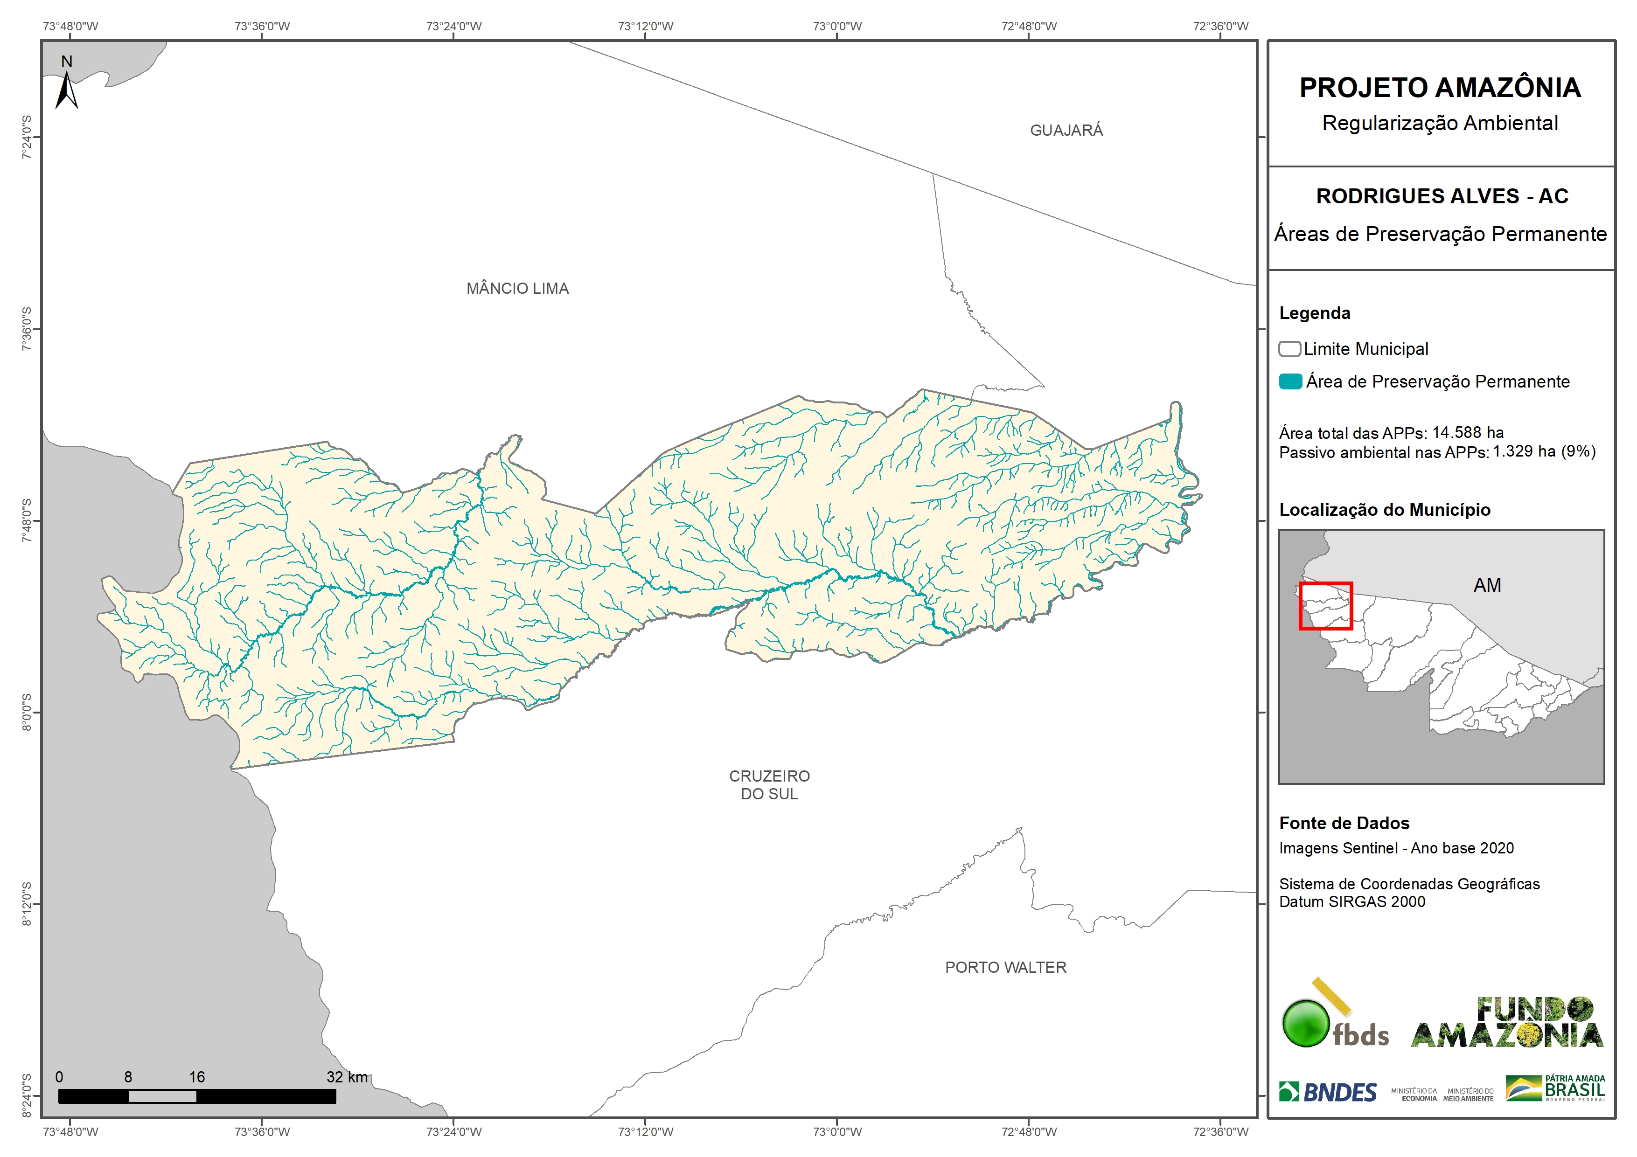Viewport: 1637px width, 1157px height.
Task: Click the MÂNCIO LIMA map label
Action: point(518,289)
